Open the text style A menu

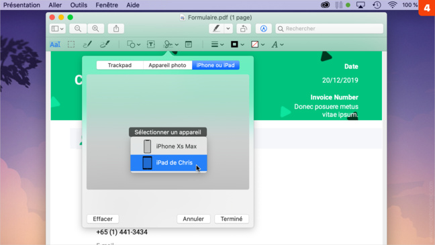[277, 44]
